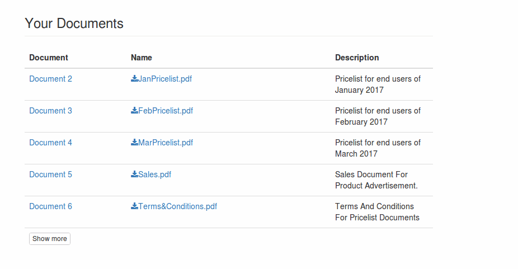Click the download icon beside Terms&Conditions.pdf
Viewport: 518px width, 269px height.
click(x=134, y=206)
